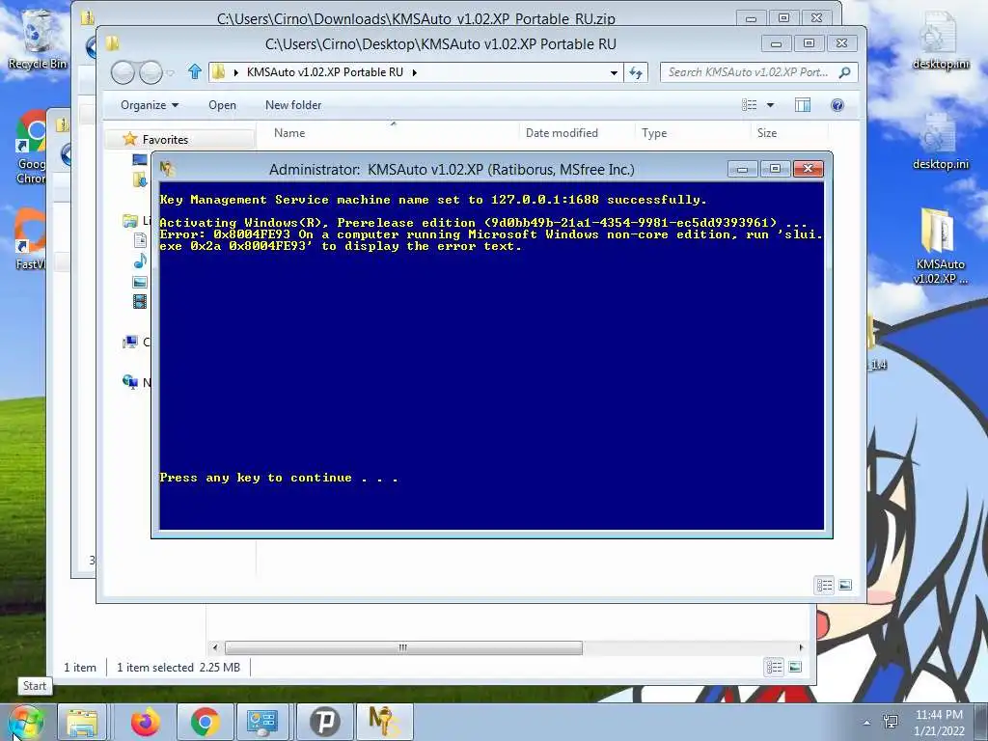Select the Music library icon in navigation pane

pyautogui.click(x=140, y=261)
